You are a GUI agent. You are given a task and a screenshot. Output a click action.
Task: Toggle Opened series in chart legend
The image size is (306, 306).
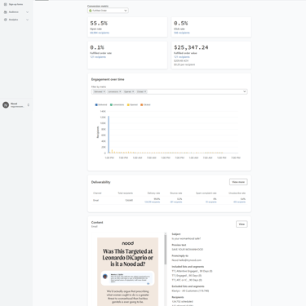(132, 104)
